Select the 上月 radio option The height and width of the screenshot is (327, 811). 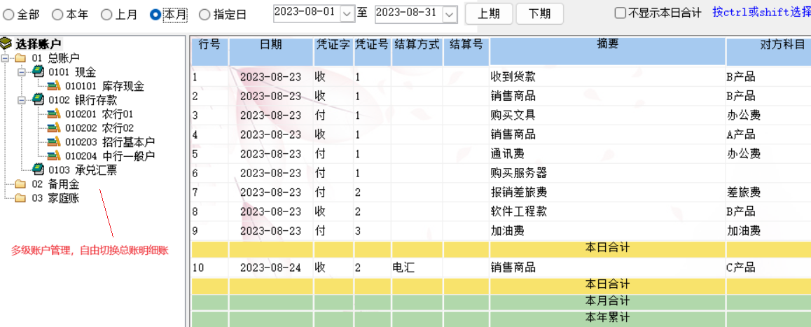pos(106,14)
